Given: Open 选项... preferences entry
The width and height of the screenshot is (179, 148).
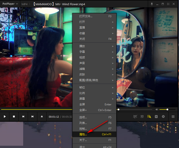Looking at the screenshot, I should click(x=94, y=117).
